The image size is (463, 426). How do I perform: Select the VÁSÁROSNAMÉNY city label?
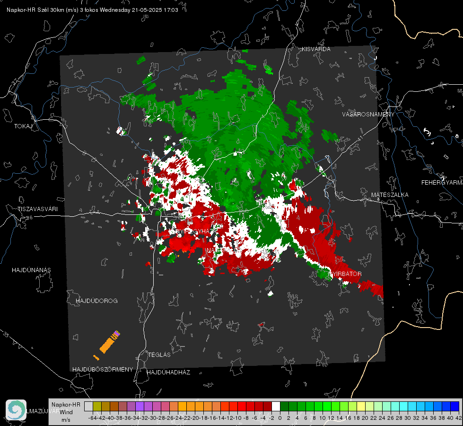[368, 115]
